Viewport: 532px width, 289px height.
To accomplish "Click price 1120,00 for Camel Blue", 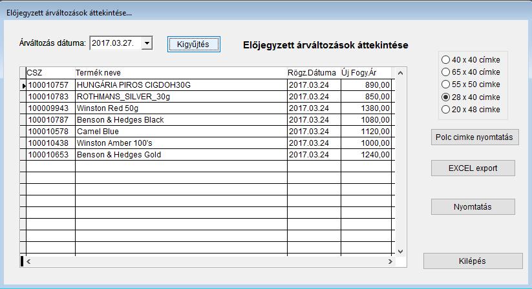I will (366, 132).
